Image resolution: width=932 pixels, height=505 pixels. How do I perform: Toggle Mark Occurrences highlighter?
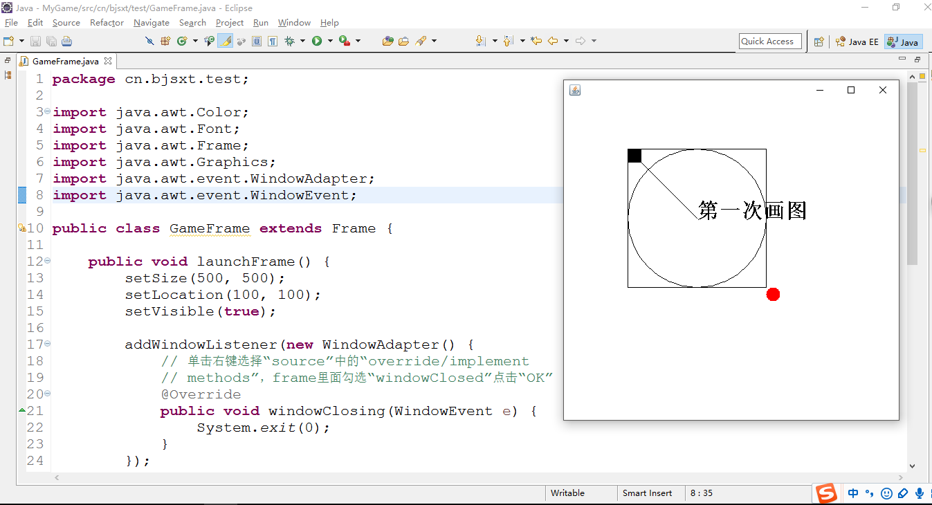225,41
